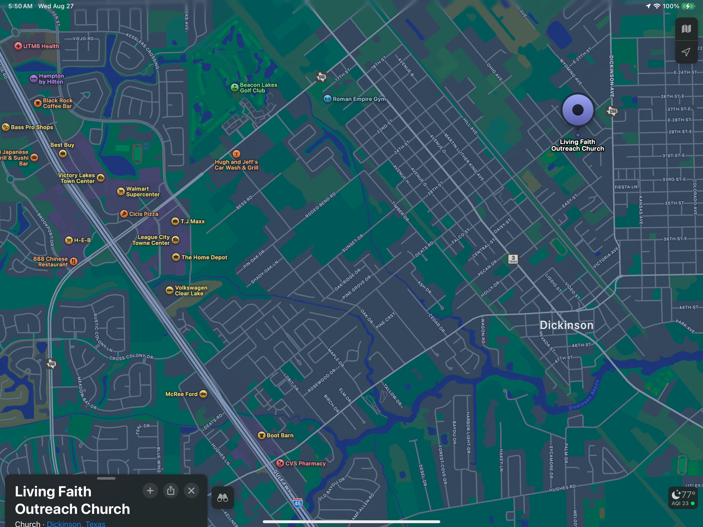Tap the weather 77° AQI widget
Image resolution: width=703 pixels, height=527 pixels.
pyautogui.click(x=683, y=498)
